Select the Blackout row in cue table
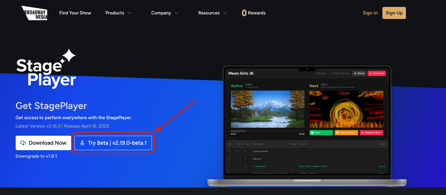 pyautogui.click(x=307, y=159)
